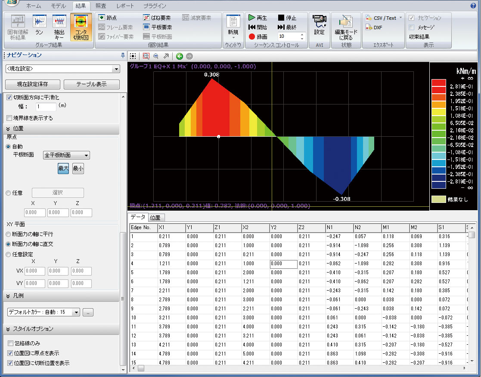Click the 新規 new window icon
This screenshot has height=377, width=481.
(x=233, y=27)
